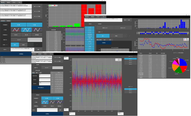The image size is (191, 116).
Task: Choose the middle zigzag icon in the waveform window
Action: click(x=52, y=102)
